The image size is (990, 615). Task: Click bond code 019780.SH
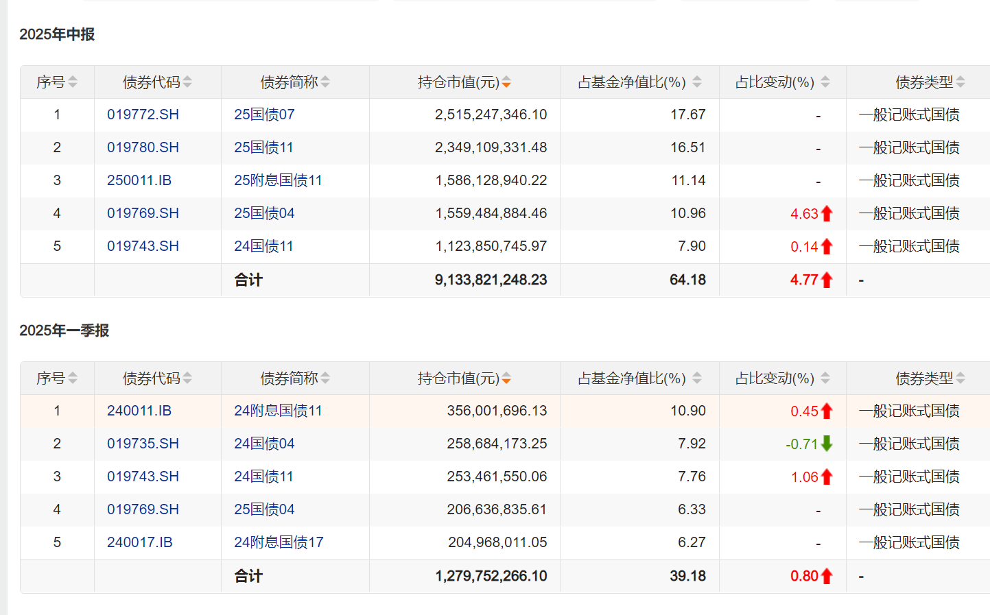[143, 147]
